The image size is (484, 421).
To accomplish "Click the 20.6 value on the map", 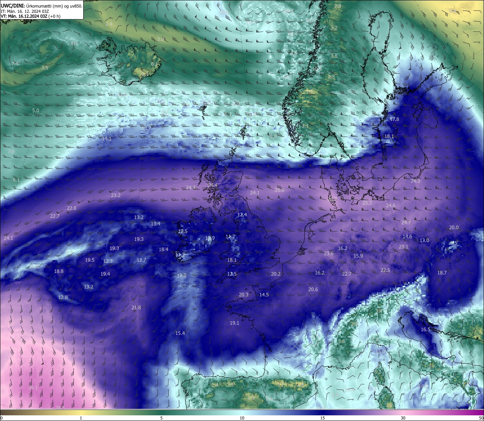I will pos(313,289).
